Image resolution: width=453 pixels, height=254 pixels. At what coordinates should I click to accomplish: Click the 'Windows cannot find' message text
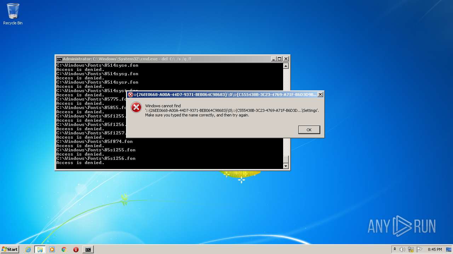coord(163,106)
